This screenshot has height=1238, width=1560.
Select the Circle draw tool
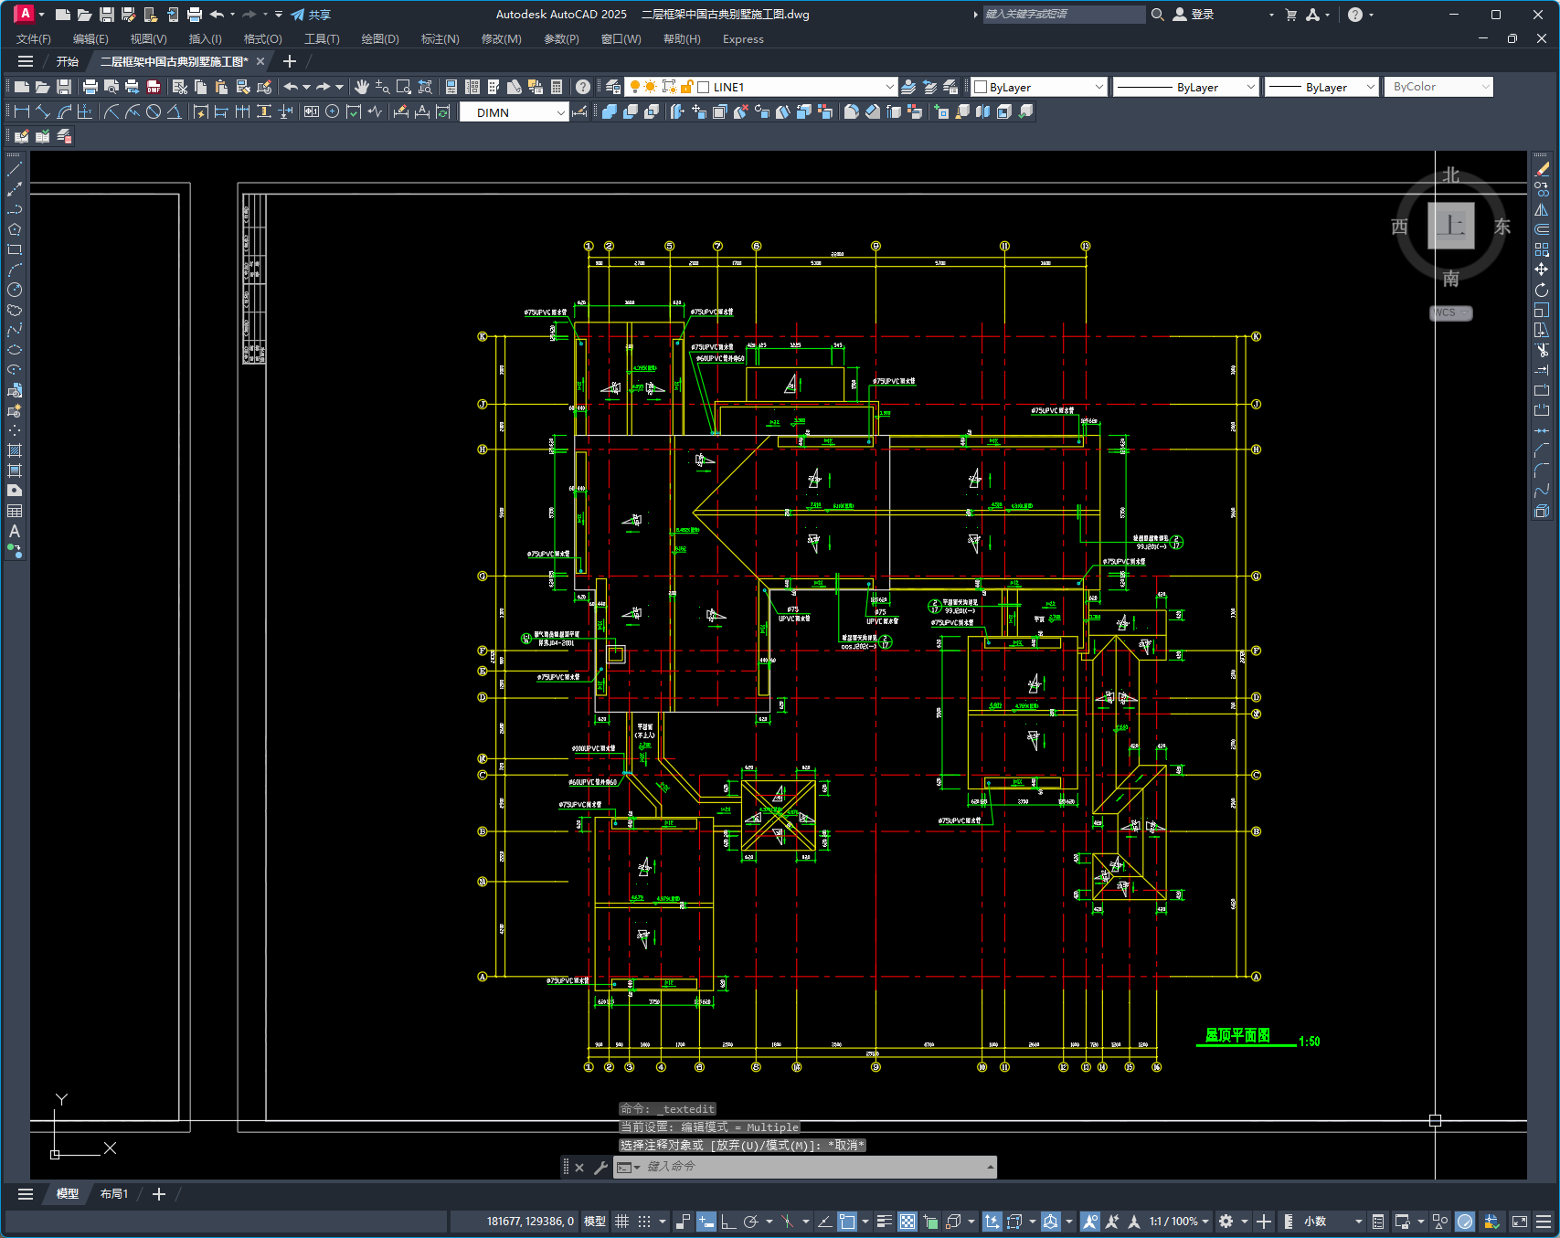[15, 290]
